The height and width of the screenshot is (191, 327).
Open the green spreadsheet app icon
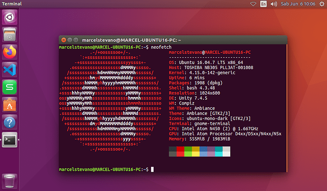click(9, 87)
